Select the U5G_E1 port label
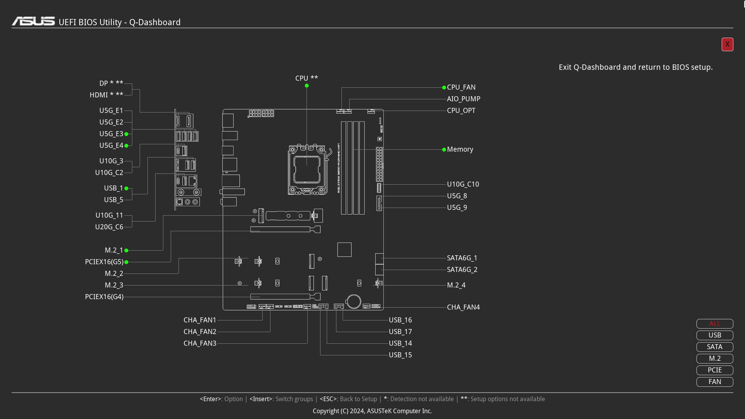The image size is (745, 419). click(111, 111)
